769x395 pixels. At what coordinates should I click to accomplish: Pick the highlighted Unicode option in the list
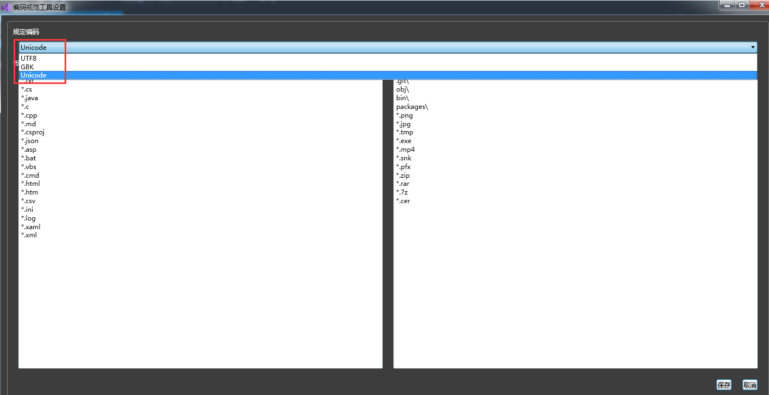[x=387, y=75]
